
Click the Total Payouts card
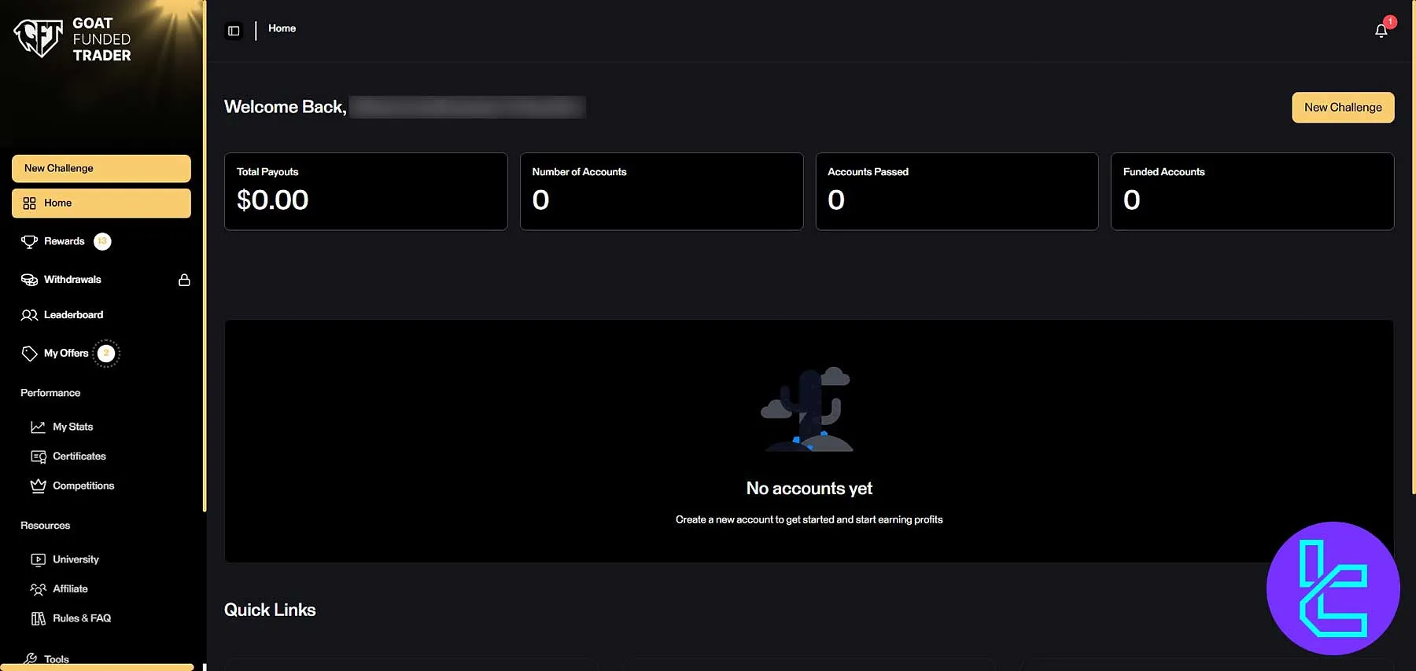click(366, 192)
